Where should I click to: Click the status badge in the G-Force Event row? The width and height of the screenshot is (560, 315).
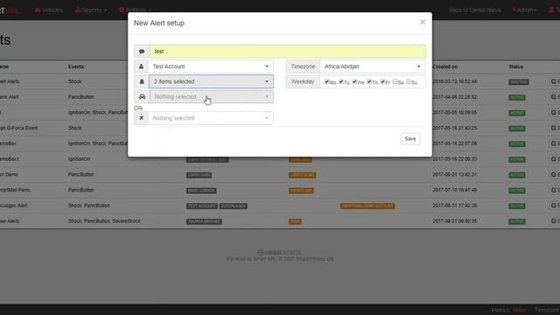click(x=517, y=129)
